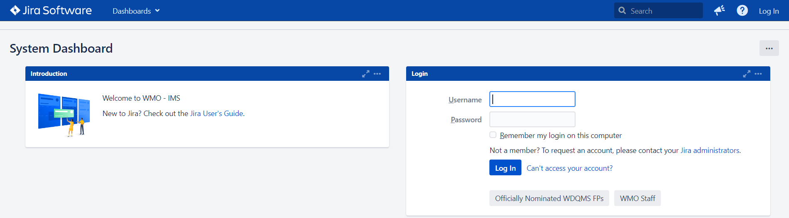Click Log In in top navigation
789x218 pixels.
tap(769, 11)
